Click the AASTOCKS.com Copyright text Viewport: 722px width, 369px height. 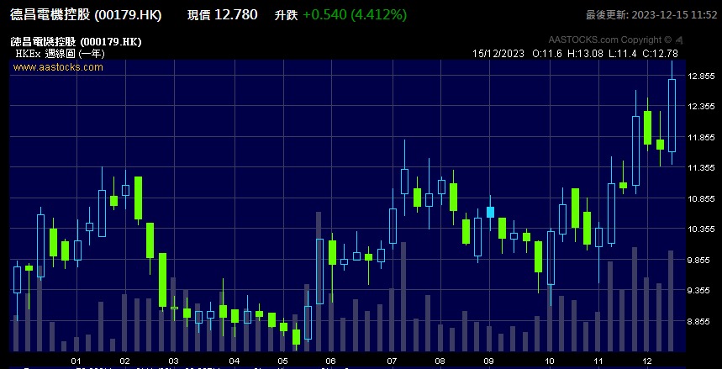pyautogui.click(x=609, y=40)
